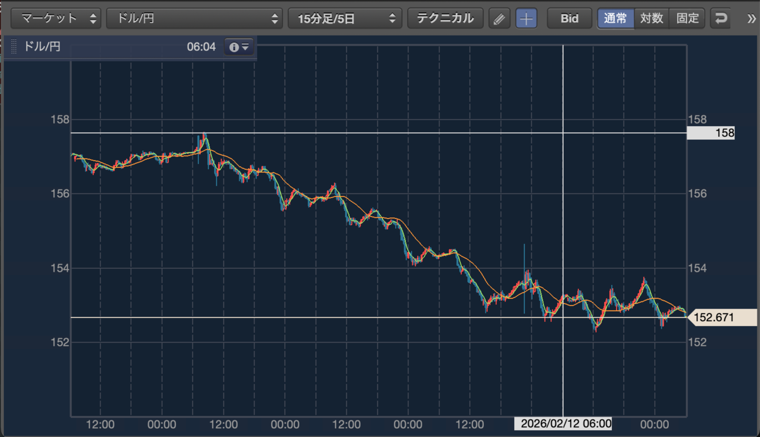
Task: Click the return arrow icon
Action: [721, 18]
